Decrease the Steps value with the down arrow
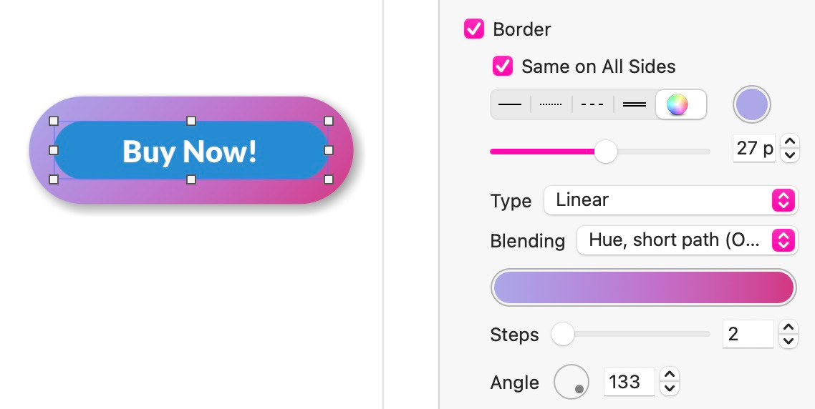Viewport: 815px width, 409px height. click(x=788, y=341)
